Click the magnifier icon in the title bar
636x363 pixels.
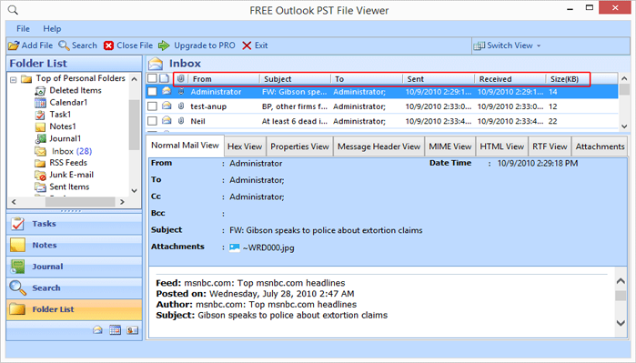point(13,10)
